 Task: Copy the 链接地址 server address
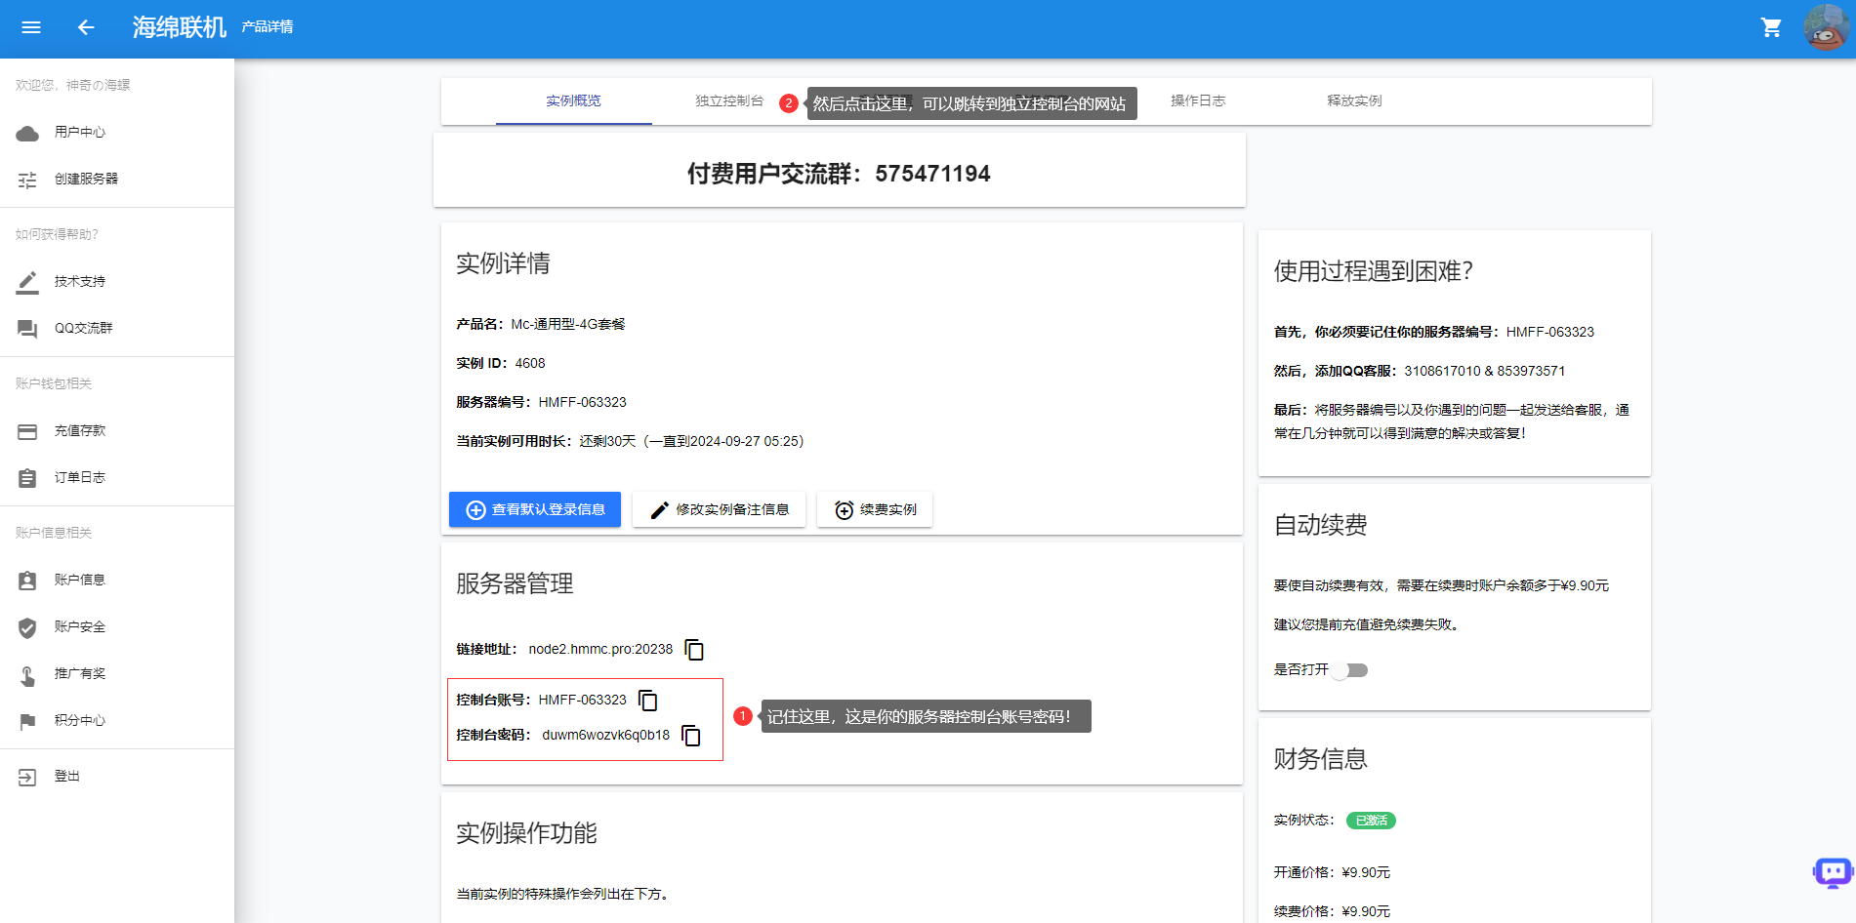pyautogui.click(x=695, y=649)
